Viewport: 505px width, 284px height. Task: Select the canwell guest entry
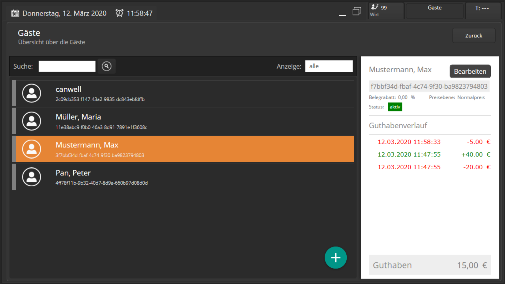tap(184, 94)
